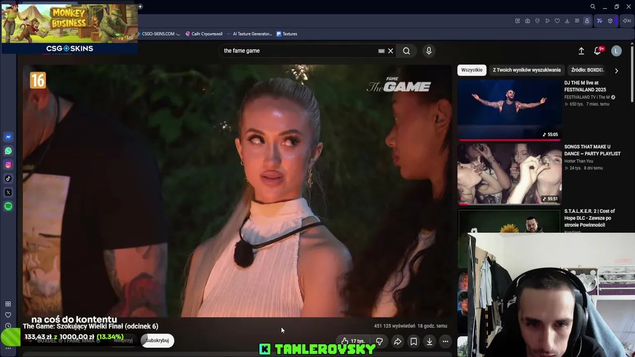Bookmark this page with the heart icon
The image size is (635, 357).
coord(557,21)
